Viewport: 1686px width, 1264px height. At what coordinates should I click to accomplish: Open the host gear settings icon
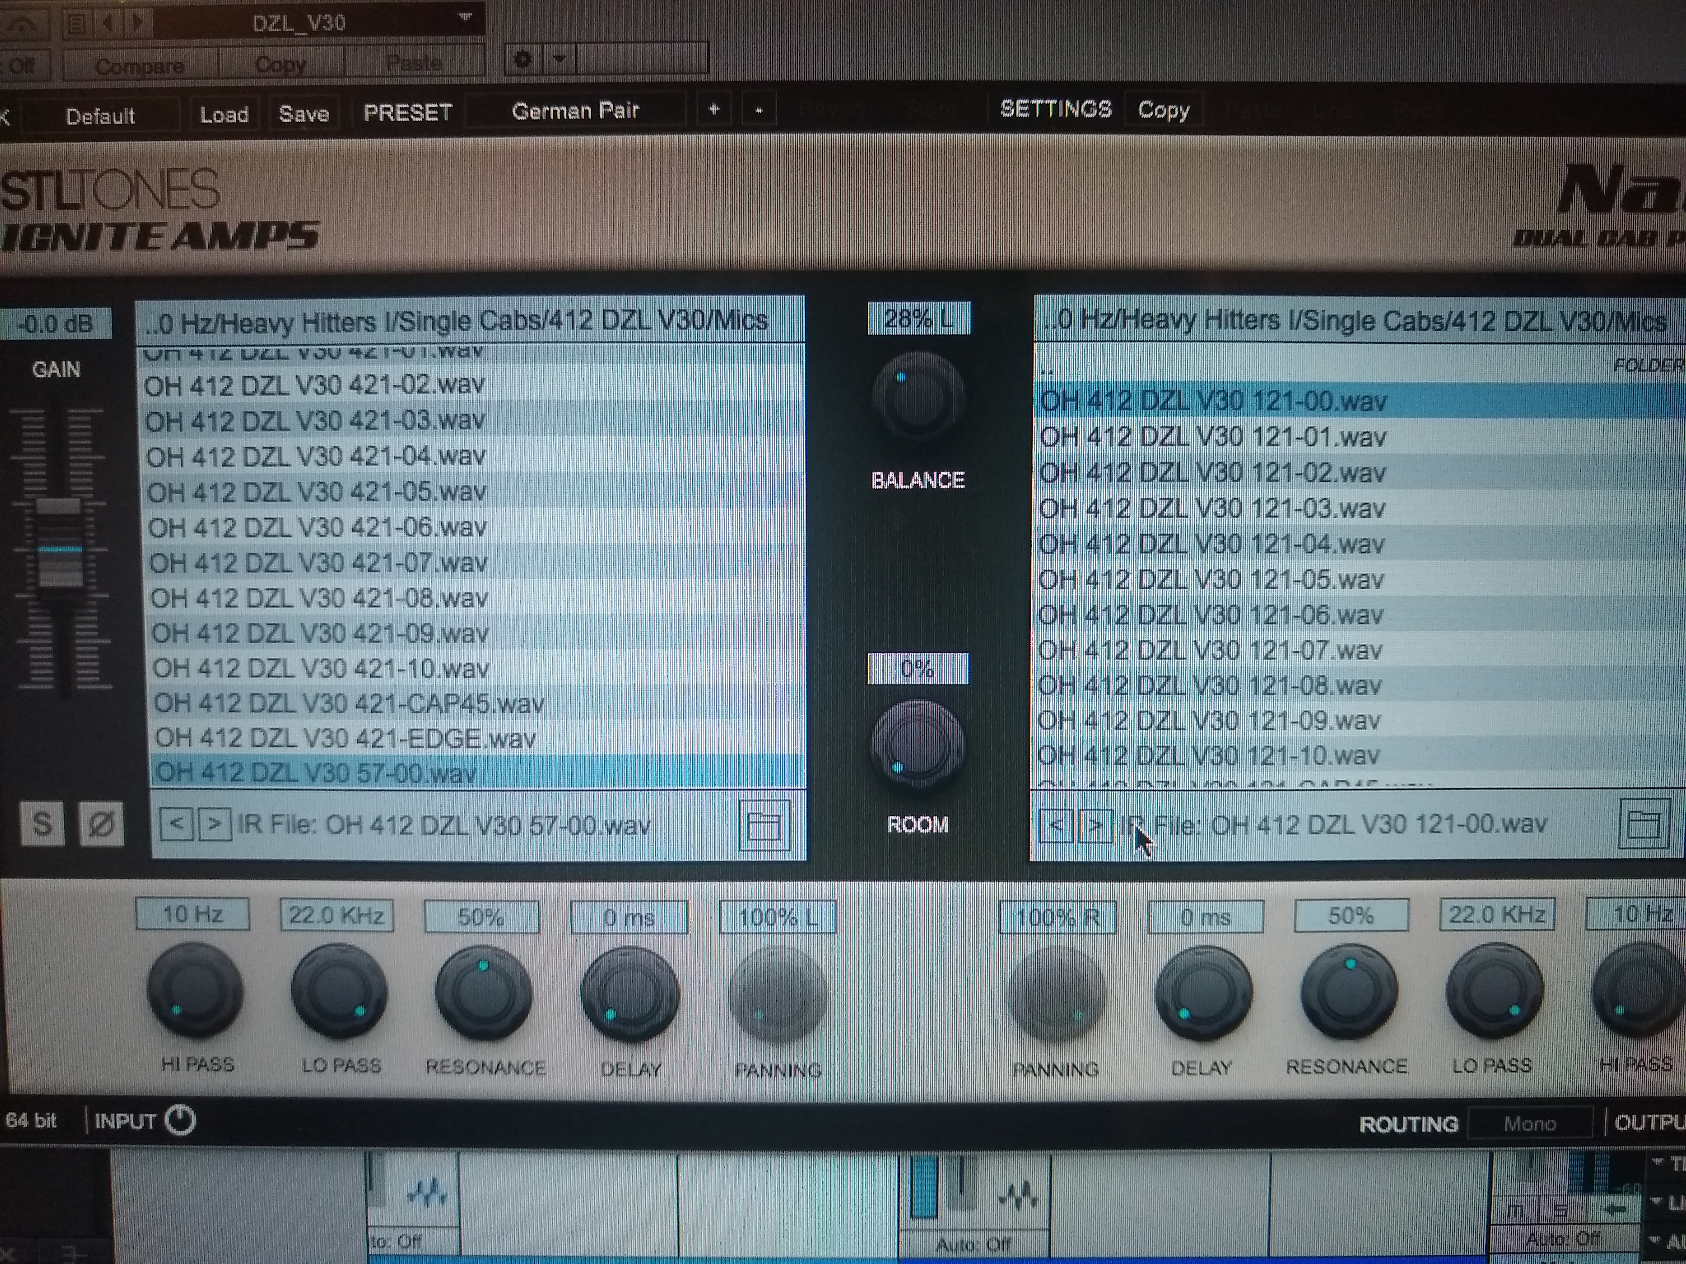pos(523,59)
